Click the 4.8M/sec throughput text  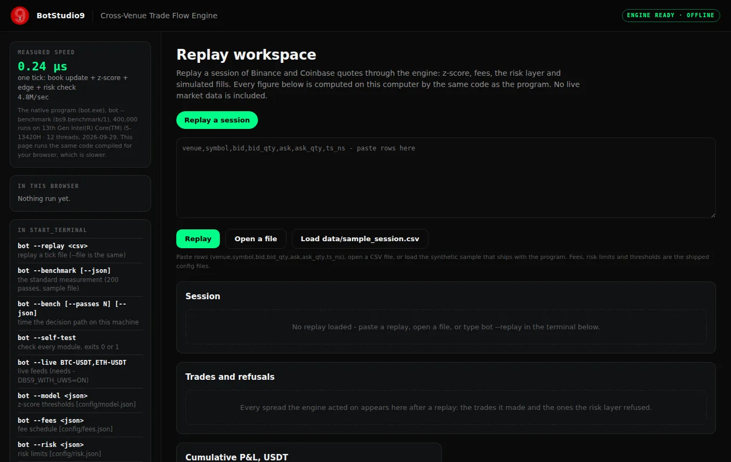[33, 97]
